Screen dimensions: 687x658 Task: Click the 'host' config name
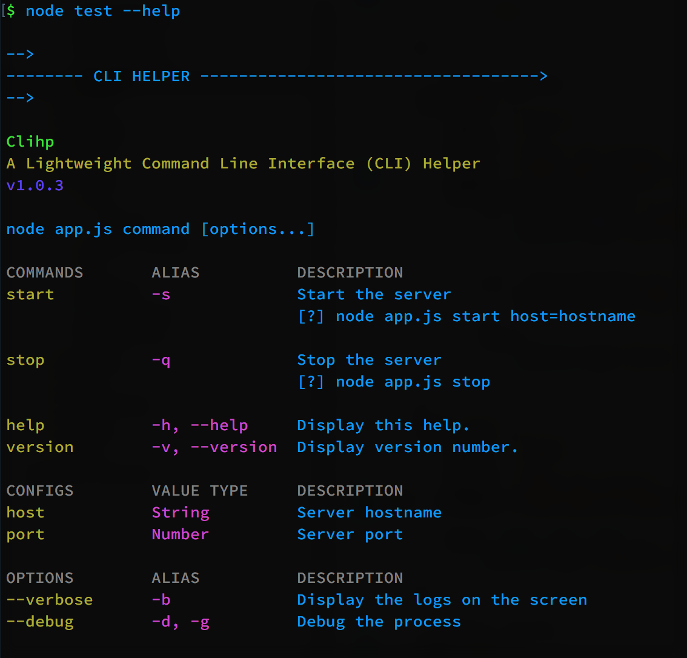pos(25,513)
